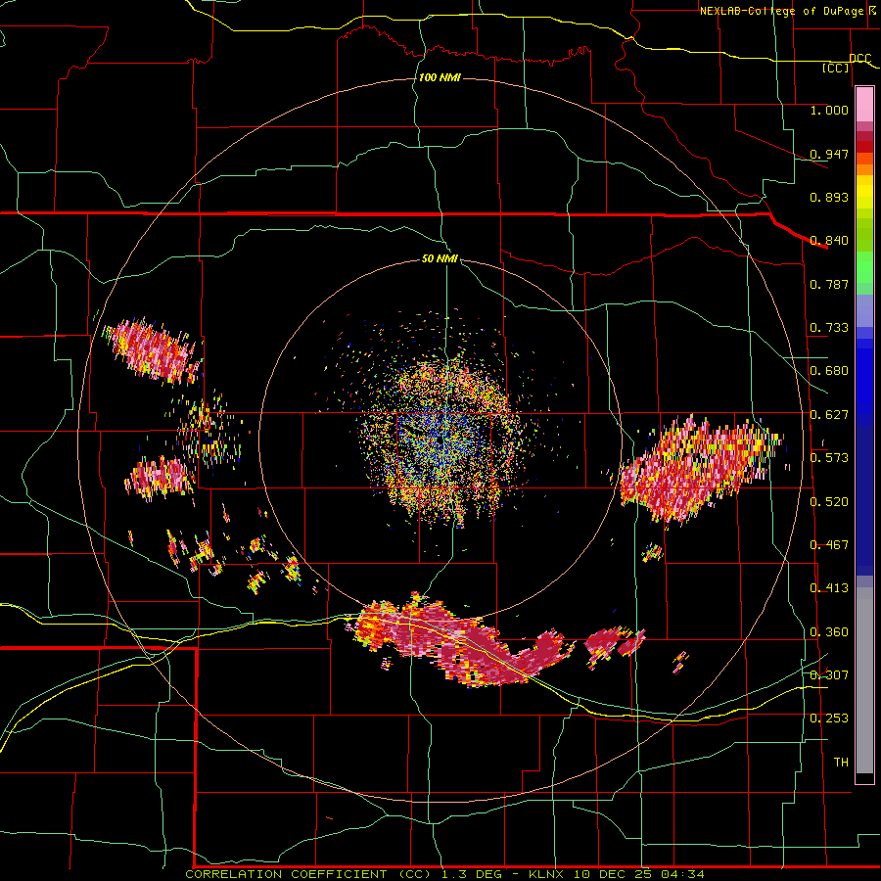Click the [CC] legend heading
Image resolution: width=881 pixels, height=881 pixels.
pyautogui.click(x=835, y=68)
